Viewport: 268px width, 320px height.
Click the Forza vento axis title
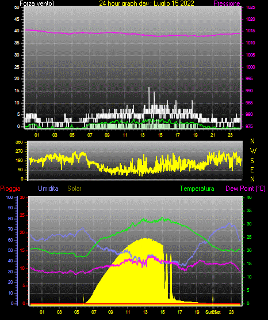pos(37,3)
